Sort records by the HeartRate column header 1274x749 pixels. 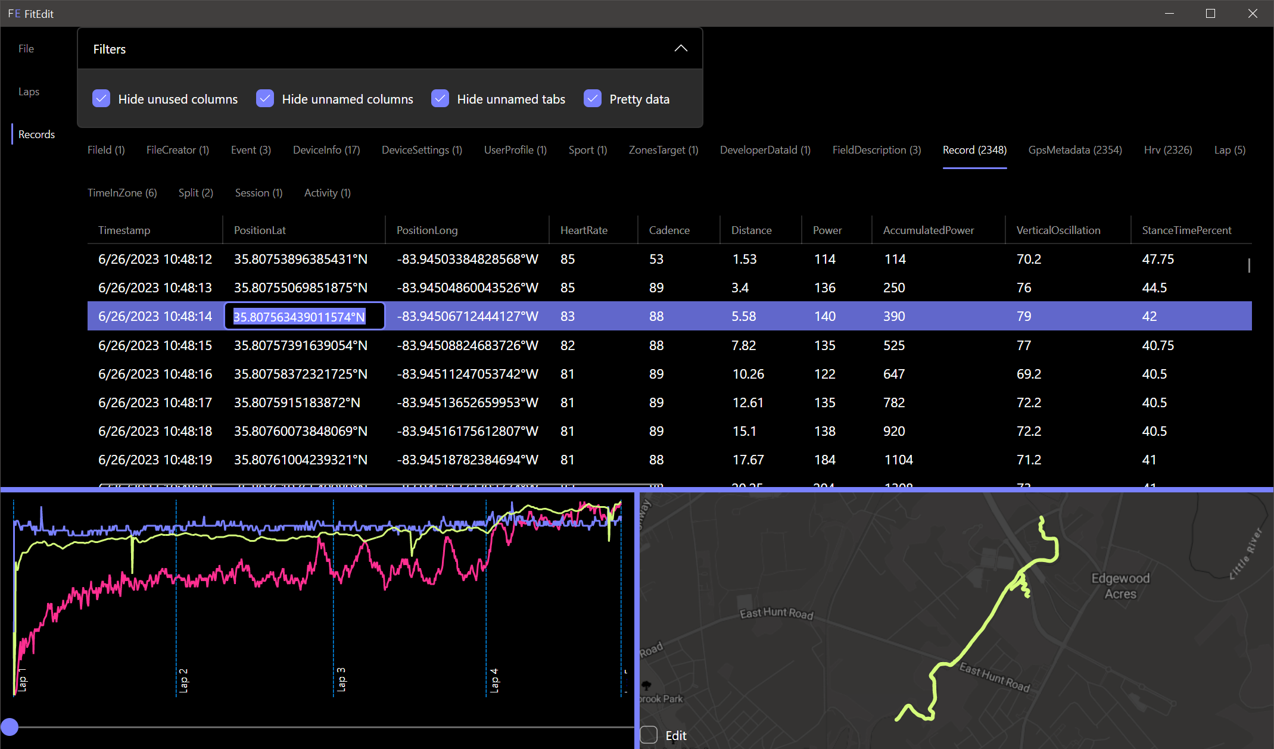[x=584, y=230]
